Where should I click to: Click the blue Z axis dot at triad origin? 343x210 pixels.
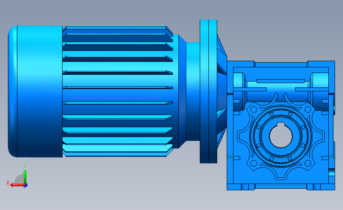(26, 186)
